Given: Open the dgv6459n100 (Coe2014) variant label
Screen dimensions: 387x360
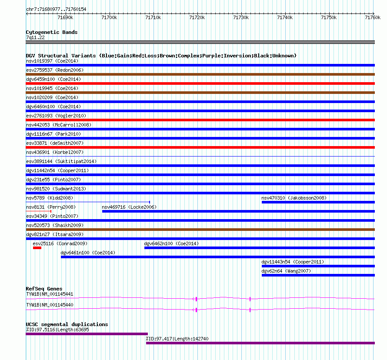Looking at the screenshot, I should 53,79.
